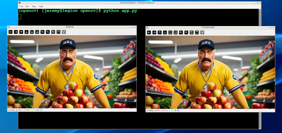Viewport: 282px width, 133px height.
Task: Click the 'Compressed' window title text
Action: coord(208,27)
